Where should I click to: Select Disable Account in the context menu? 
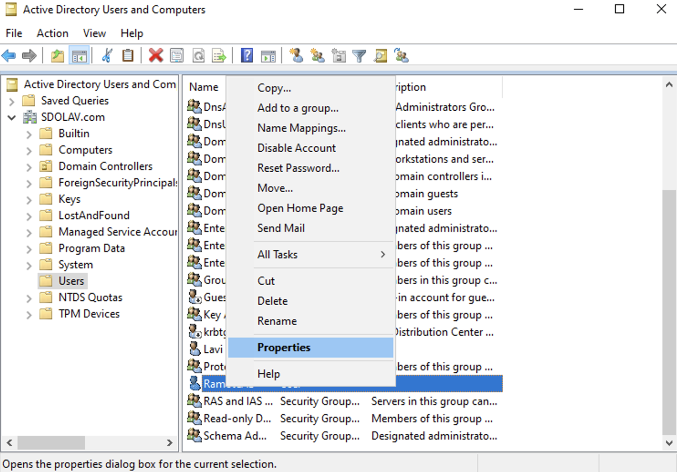click(311, 148)
